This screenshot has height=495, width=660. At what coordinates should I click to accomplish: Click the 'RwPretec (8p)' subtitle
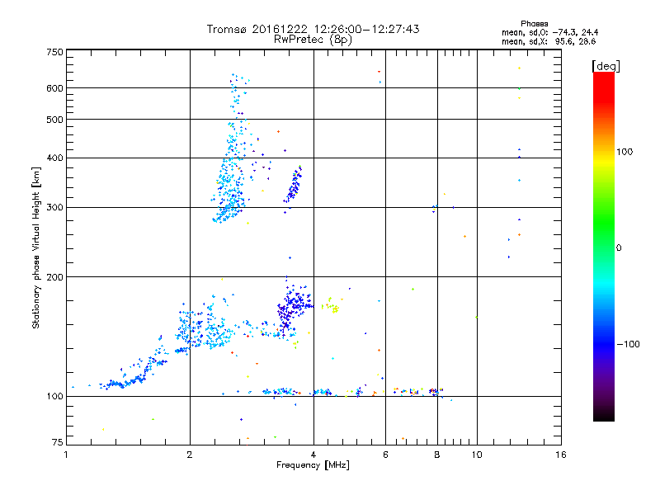point(313,40)
